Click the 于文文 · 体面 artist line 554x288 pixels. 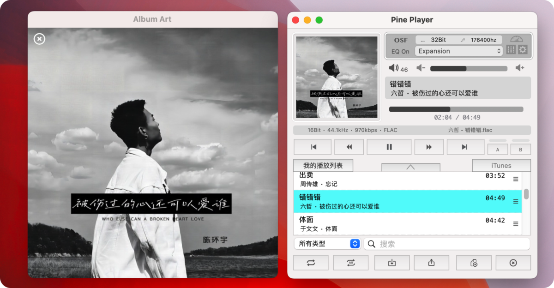(x=319, y=229)
